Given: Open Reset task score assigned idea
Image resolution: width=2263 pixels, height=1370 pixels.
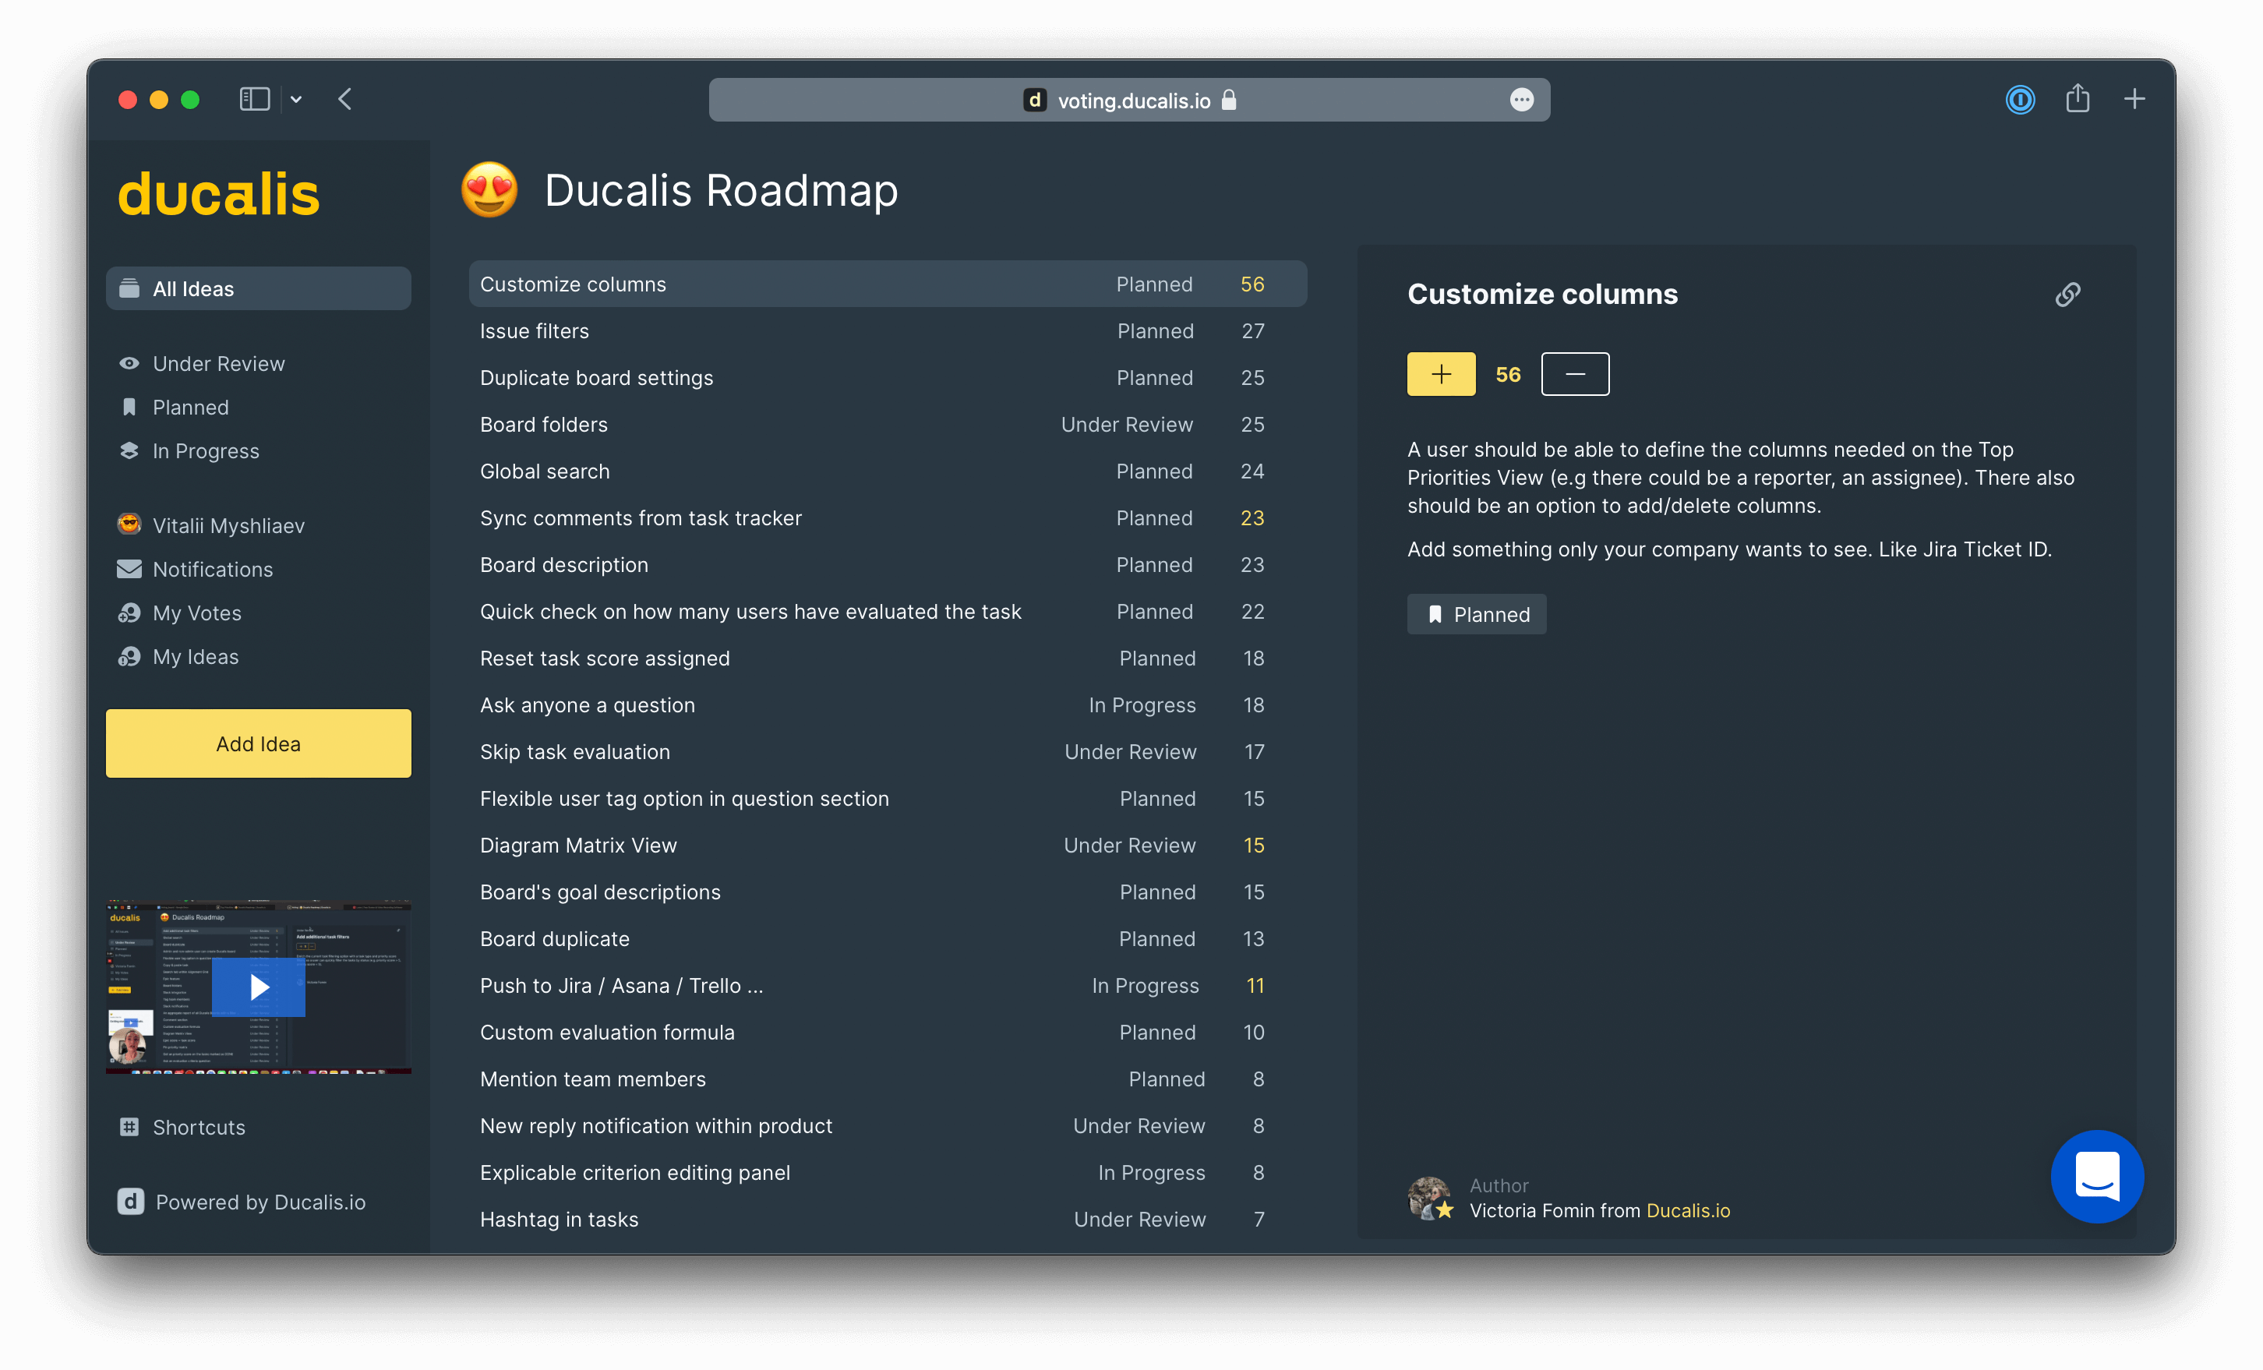Looking at the screenshot, I should pyautogui.click(x=887, y=659).
